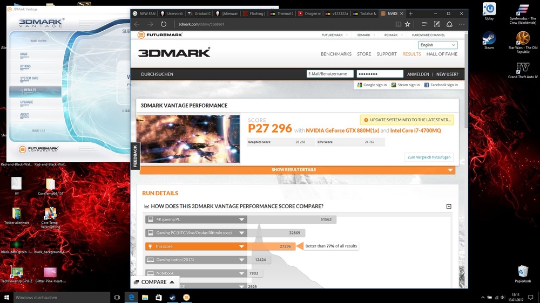Open the Uplay desktop icon
This screenshot has height=303, width=540.
pyautogui.click(x=489, y=11)
